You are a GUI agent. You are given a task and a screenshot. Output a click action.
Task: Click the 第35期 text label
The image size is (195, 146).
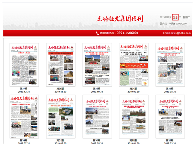[97, 89]
